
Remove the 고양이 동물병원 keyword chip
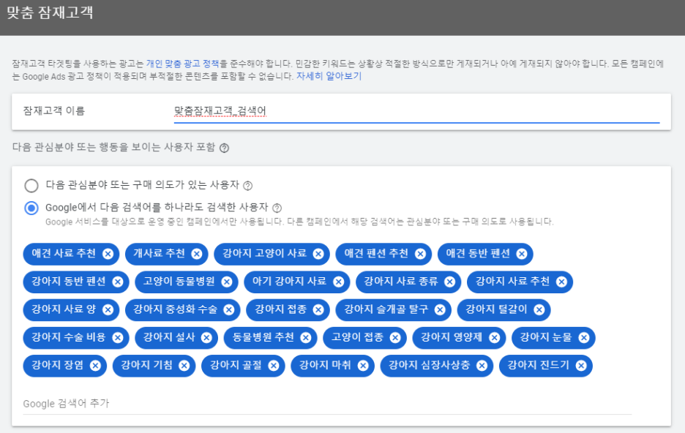(225, 282)
